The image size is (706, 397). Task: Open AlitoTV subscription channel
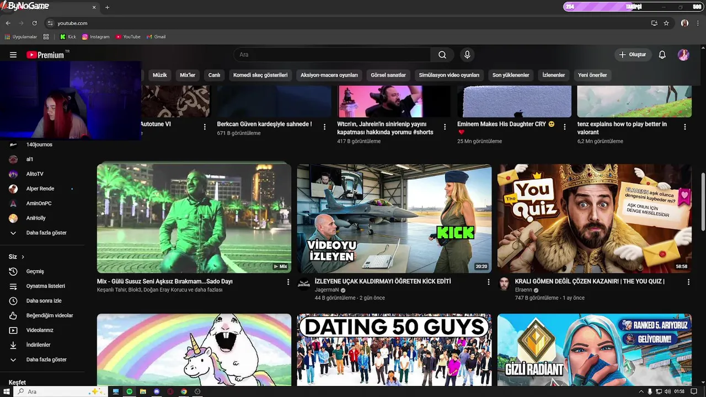35,174
